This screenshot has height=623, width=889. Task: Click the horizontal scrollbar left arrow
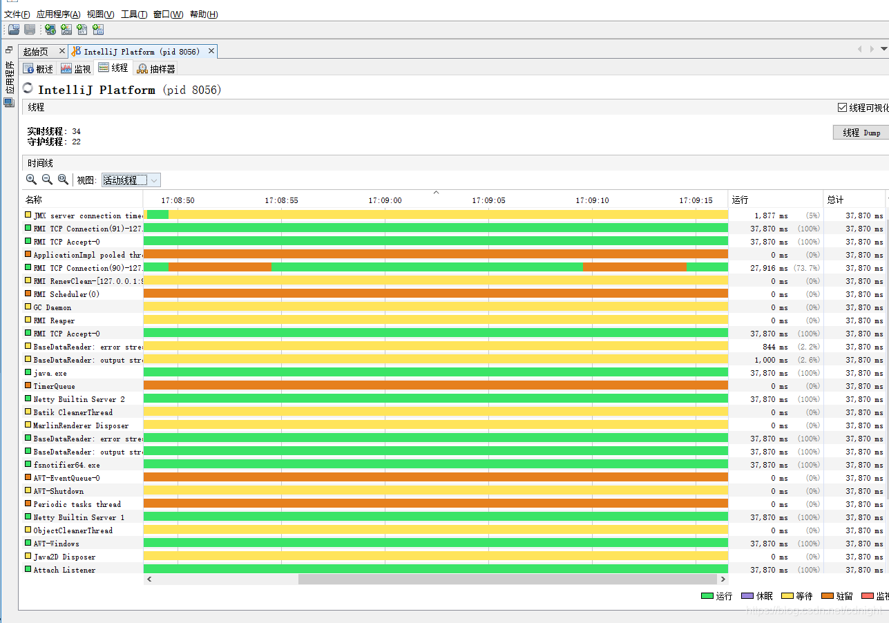(149, 579)
